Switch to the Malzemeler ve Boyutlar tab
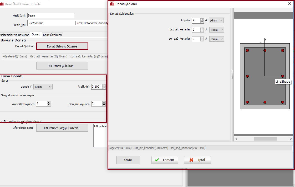 coord(14,35)
